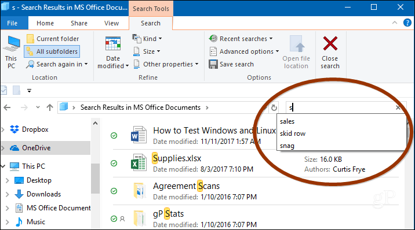Switch to the View ribbon tab
Viewport: 415px width, 230px height.
coord(111,23)
